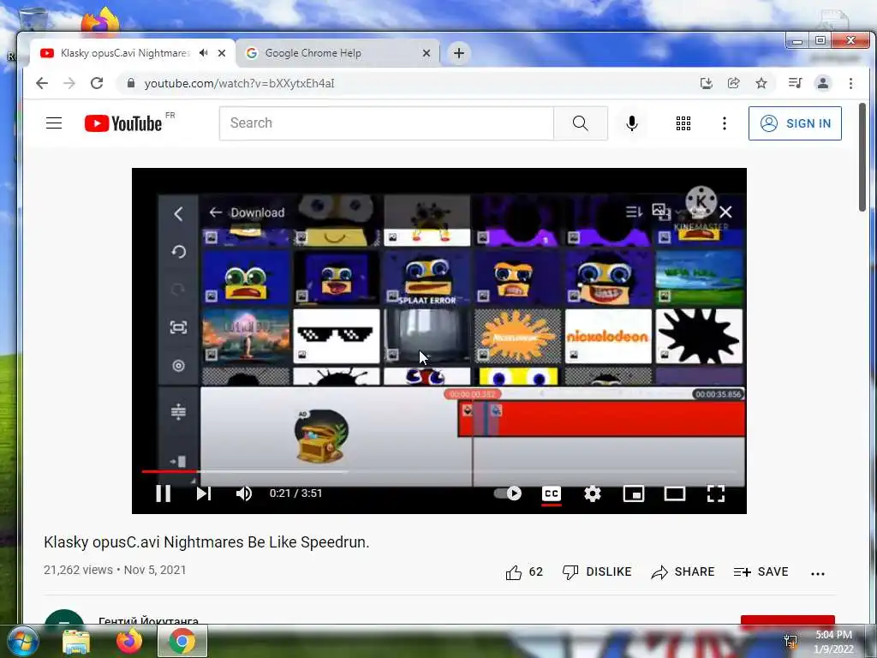Click the black sunglasses thumbnail in the video
The width and height of the screenshot is (877, 658).
336,336
